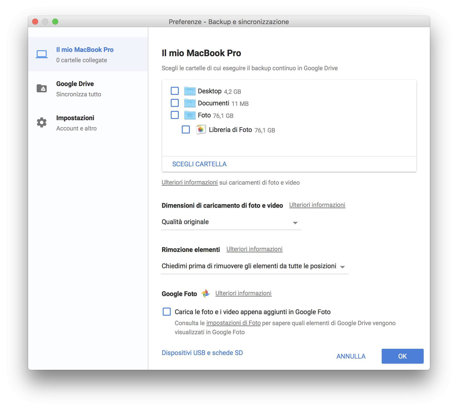Click the 4,2 GB size text
The height and width of the screenshot is (410, 458).
(x=233, y=92)
